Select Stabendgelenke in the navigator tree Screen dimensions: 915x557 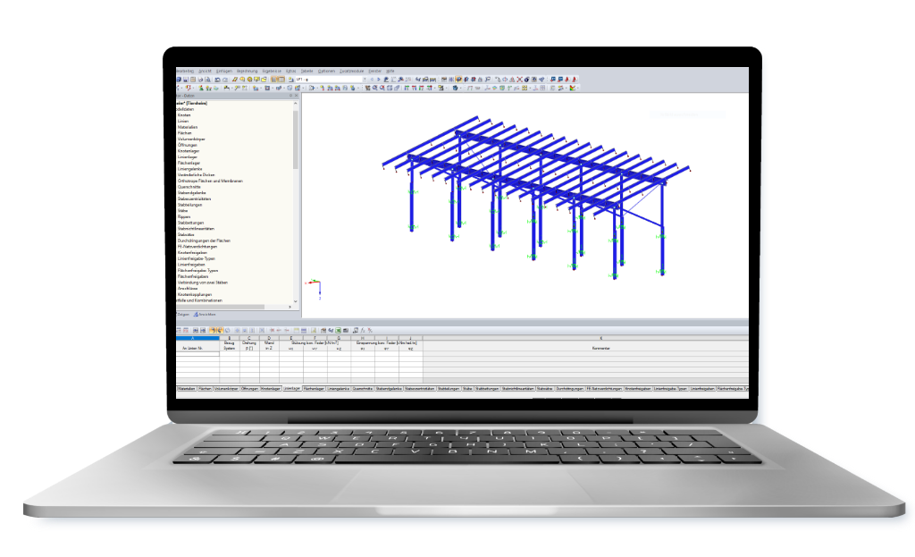click(192, 193)
